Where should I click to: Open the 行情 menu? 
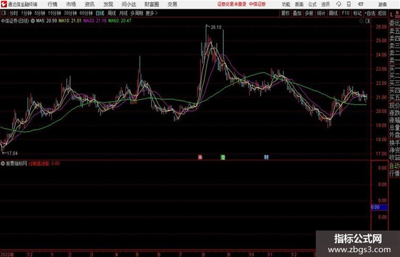pyautogui.click(x=52, y=4)
